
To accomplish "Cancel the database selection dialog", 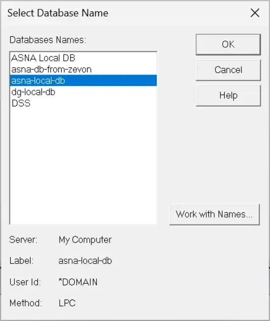I will 228,70.
